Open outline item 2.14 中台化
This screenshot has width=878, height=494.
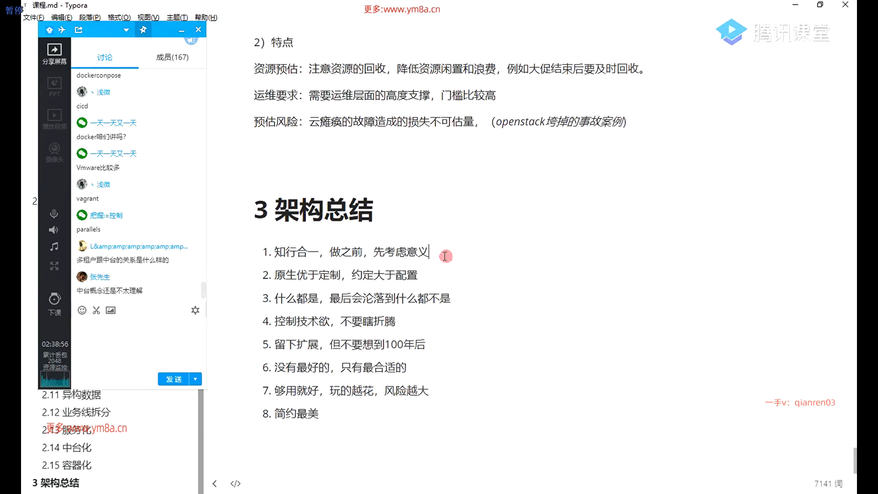click(67, 447)
